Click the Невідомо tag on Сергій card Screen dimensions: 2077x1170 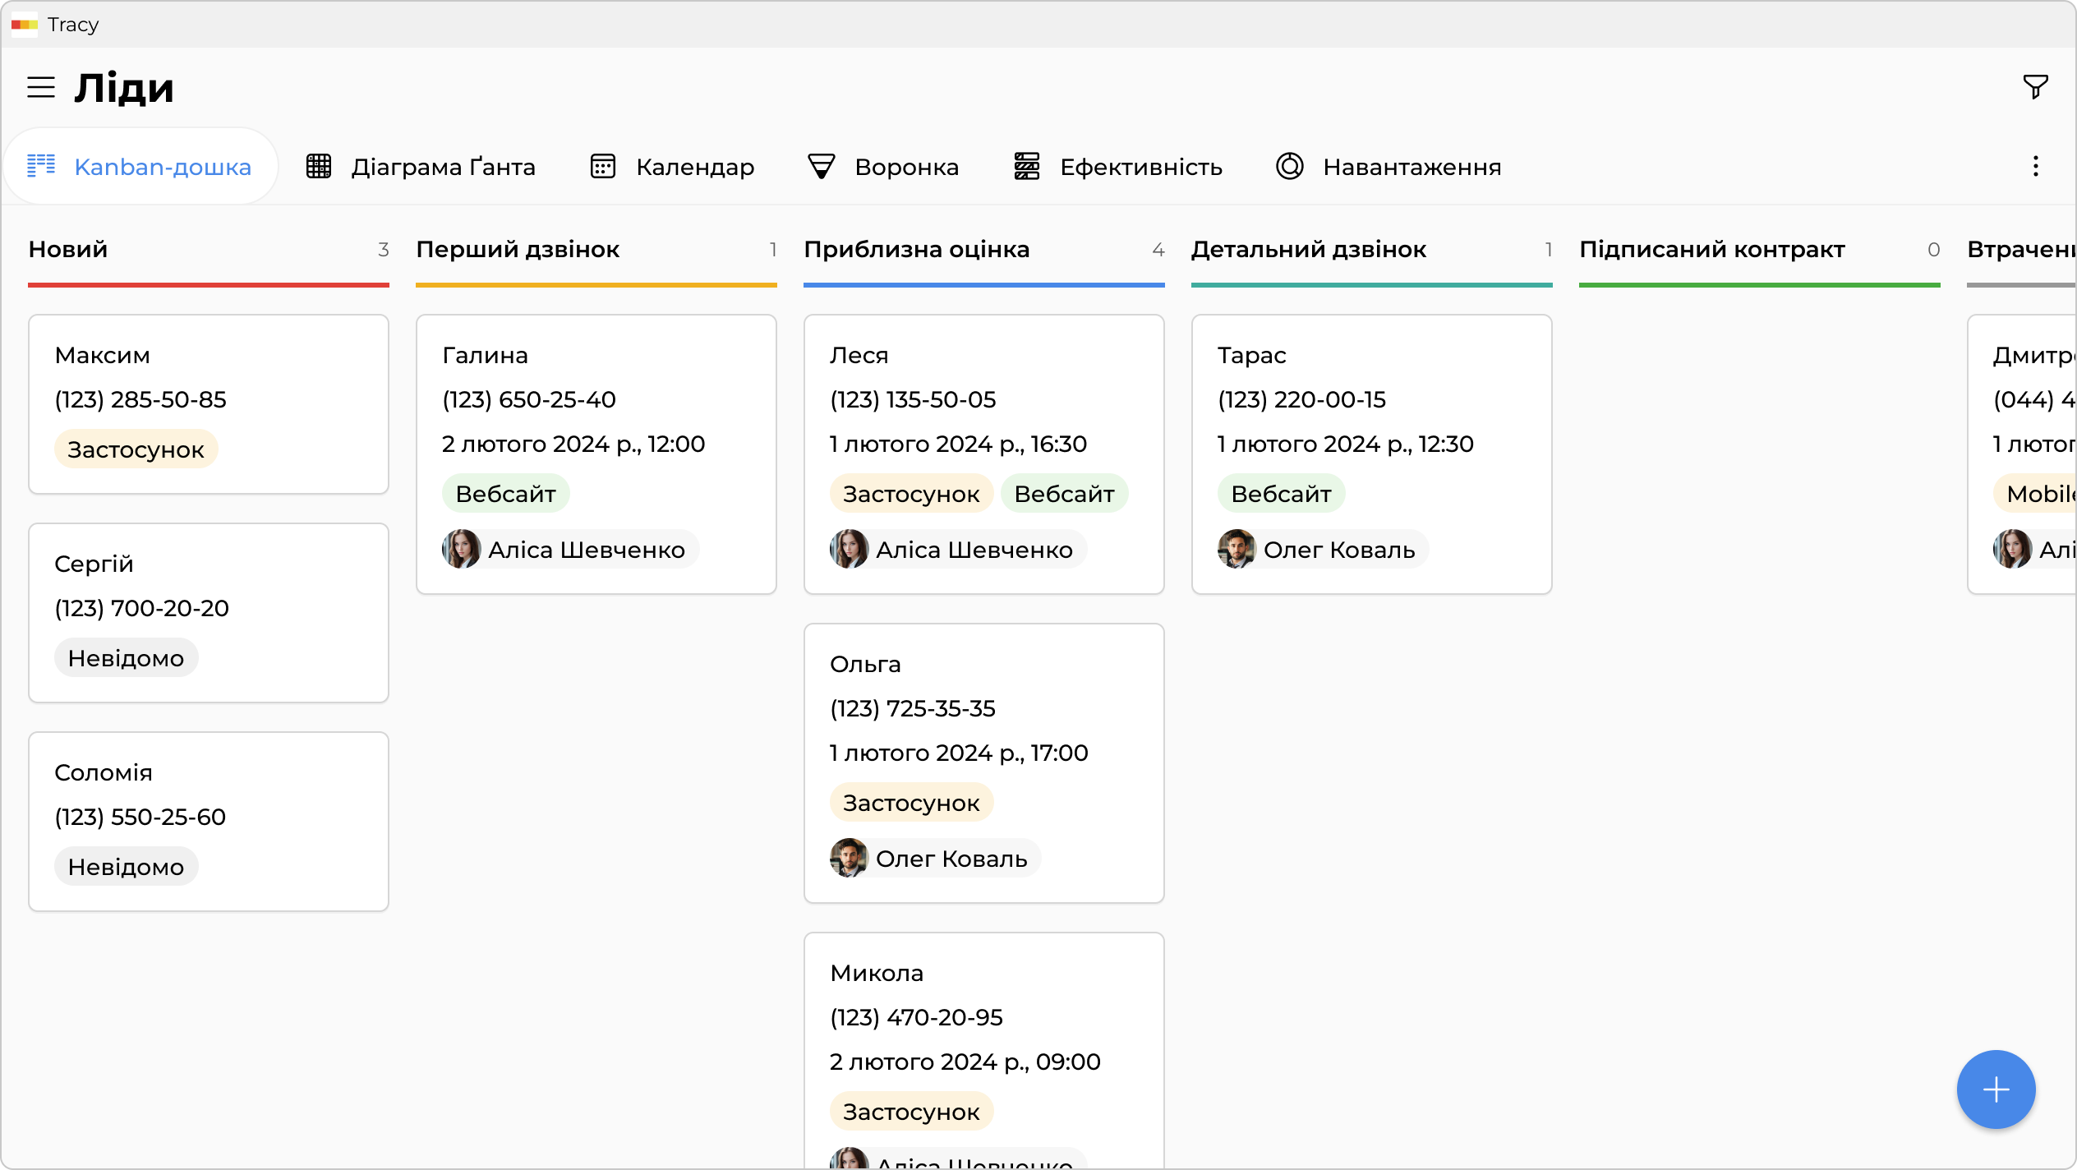[x=126, y=658]
